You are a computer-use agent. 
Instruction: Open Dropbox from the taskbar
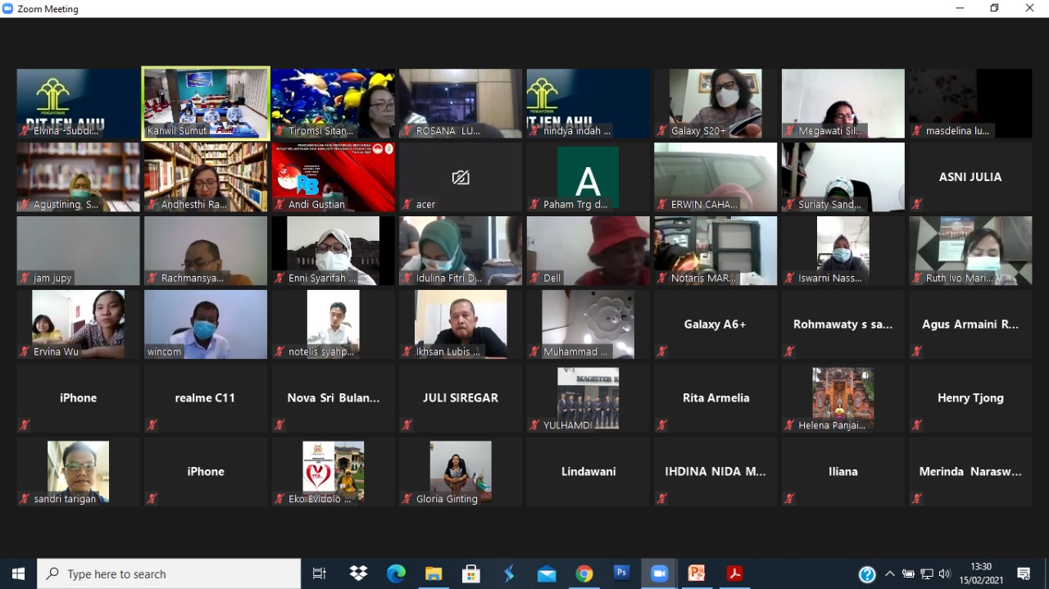click(358, 573)
